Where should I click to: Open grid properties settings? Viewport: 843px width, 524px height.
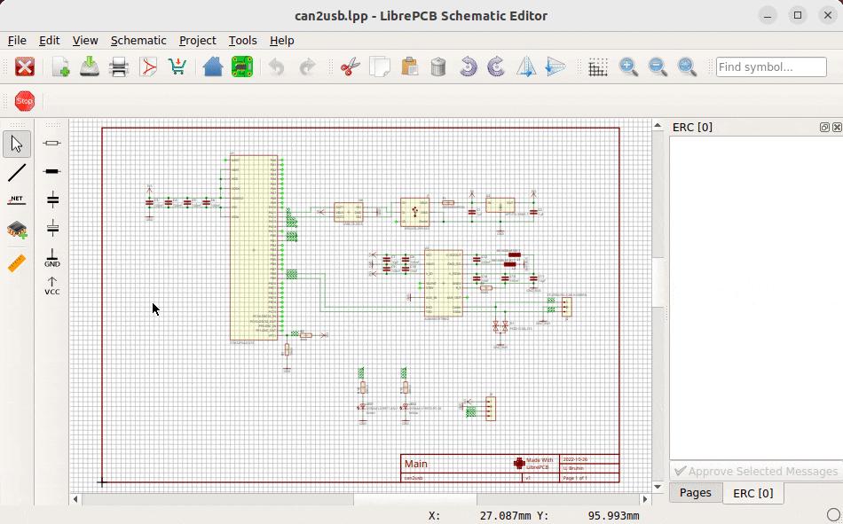pyautogui.click(x=598, y=66)
